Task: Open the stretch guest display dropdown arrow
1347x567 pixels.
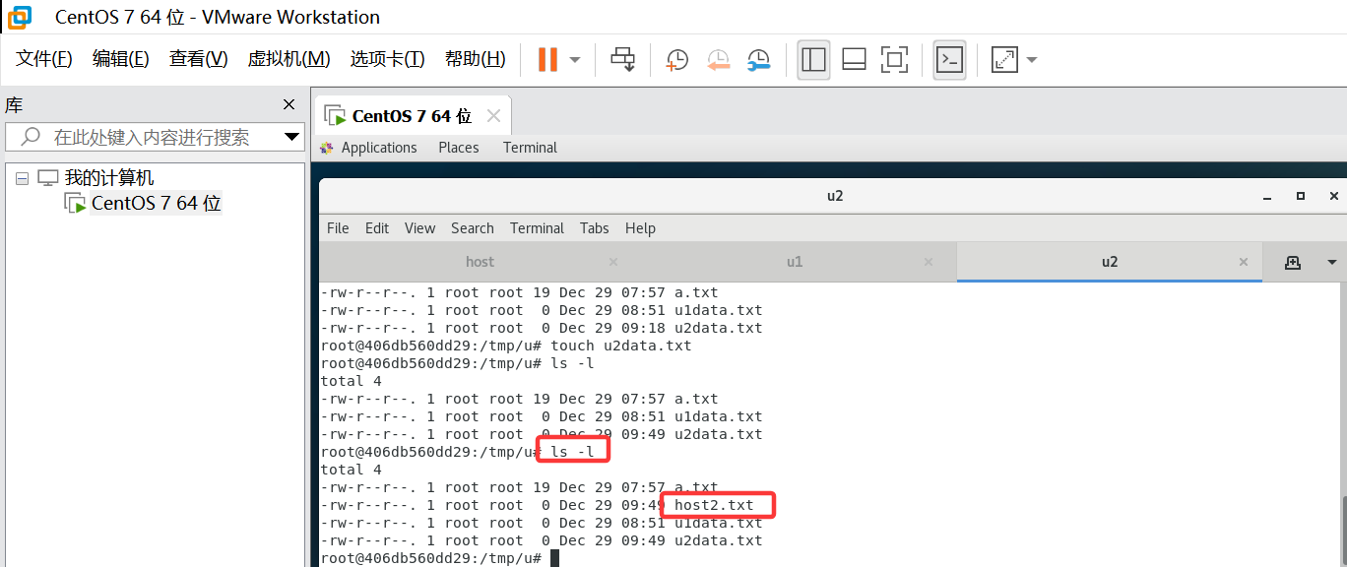Action: [x=1031, y=59]
